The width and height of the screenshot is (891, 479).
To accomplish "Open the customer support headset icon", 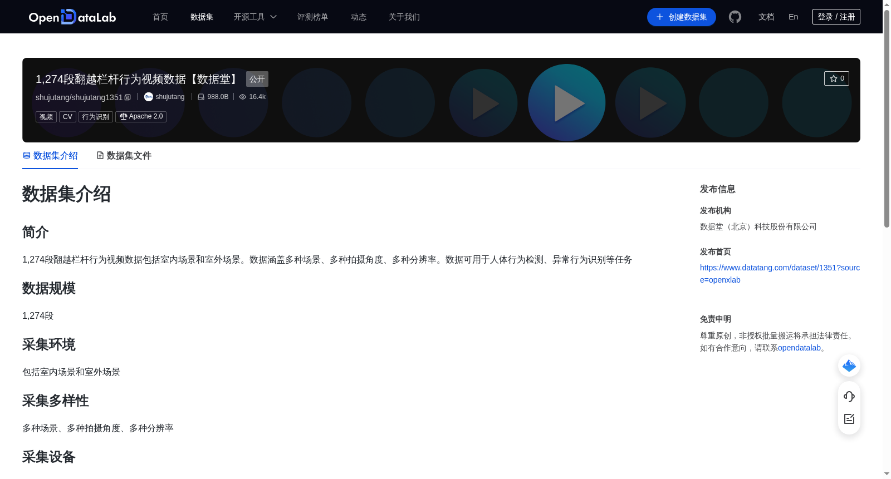I will pyautogui.click(x=849, y=397).
